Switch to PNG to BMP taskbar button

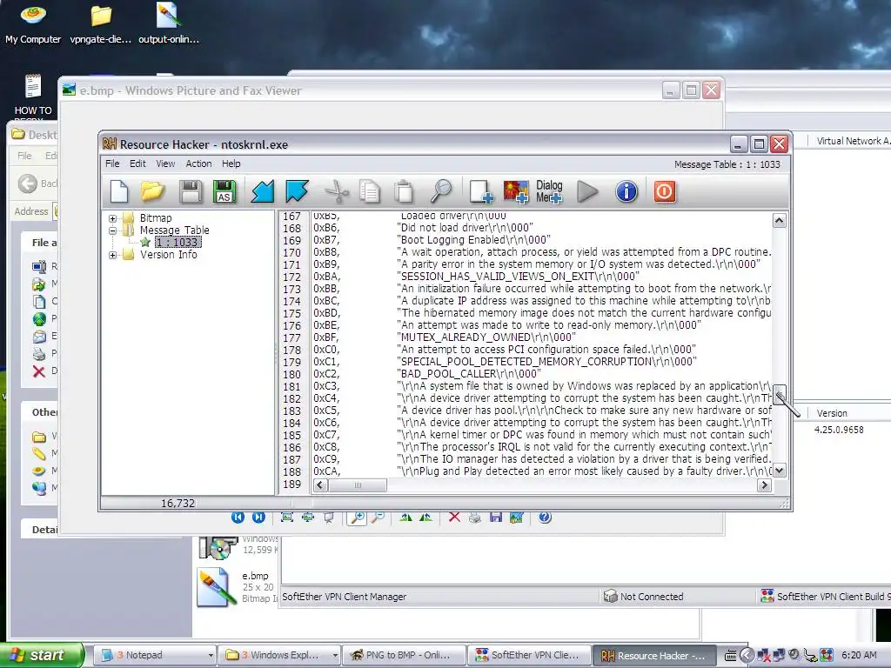point(403,655)
